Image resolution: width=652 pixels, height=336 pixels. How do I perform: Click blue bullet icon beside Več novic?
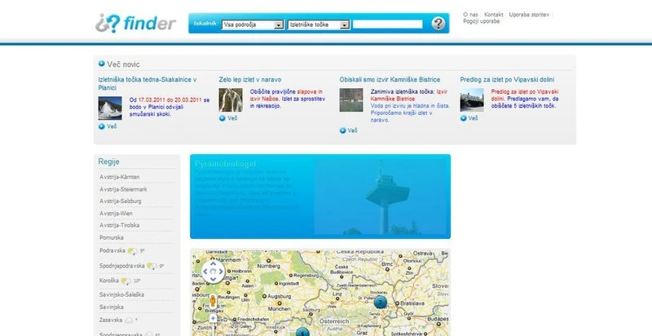tap(101, 64)
